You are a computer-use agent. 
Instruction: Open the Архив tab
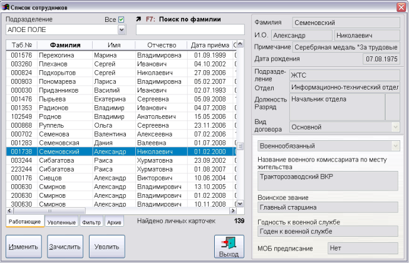point(114,222)
